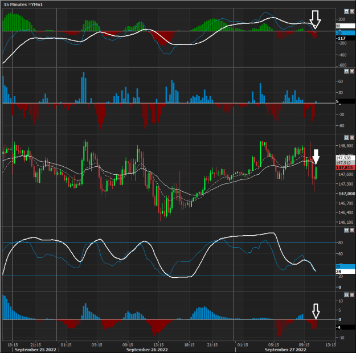This screenshot has width=356, height=353.
Task: Click the -600 label on MACD axis
Action: pos(342,65)
